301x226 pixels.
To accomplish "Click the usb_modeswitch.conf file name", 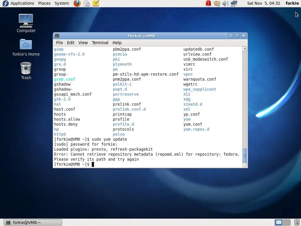I will pos(205,59).
